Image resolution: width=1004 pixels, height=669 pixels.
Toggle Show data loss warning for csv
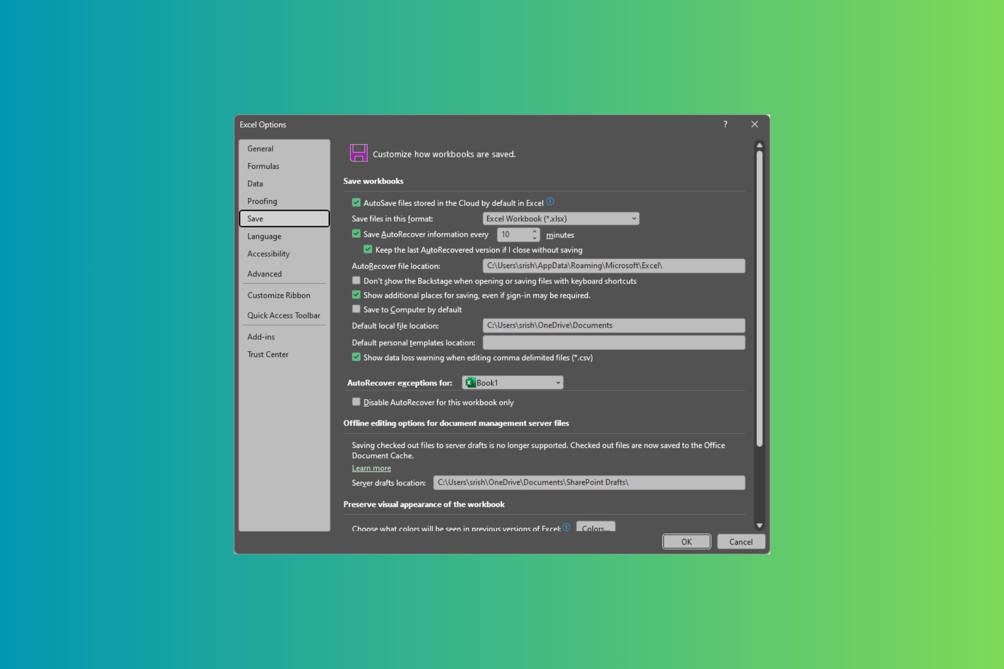356,357
